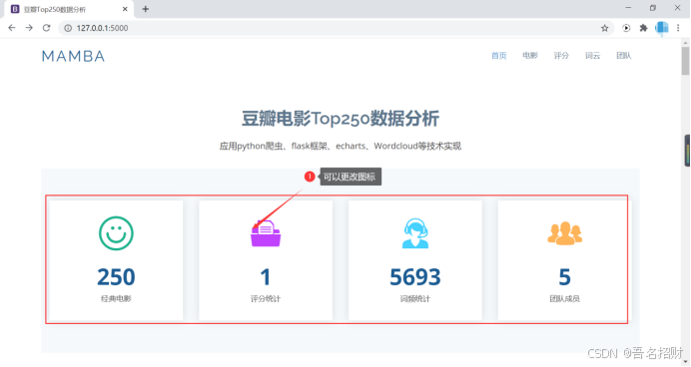Screen dimensions: 691x367
Task: Click the blue headset support person icon
Action: [415, 233]
